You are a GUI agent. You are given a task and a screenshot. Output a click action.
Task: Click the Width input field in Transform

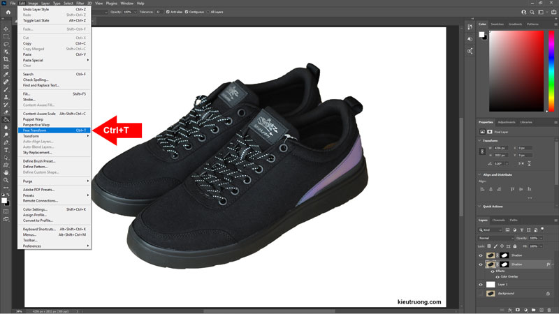[501, 148]
